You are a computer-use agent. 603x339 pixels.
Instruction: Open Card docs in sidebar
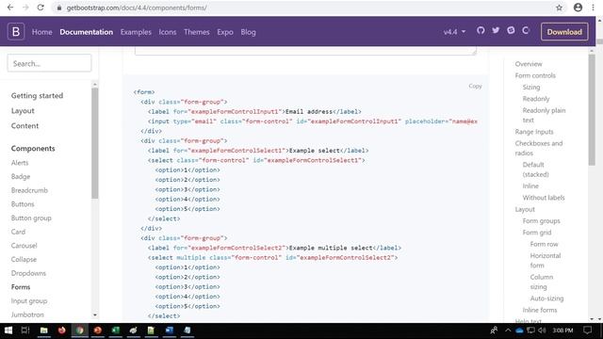click(18, 233)
